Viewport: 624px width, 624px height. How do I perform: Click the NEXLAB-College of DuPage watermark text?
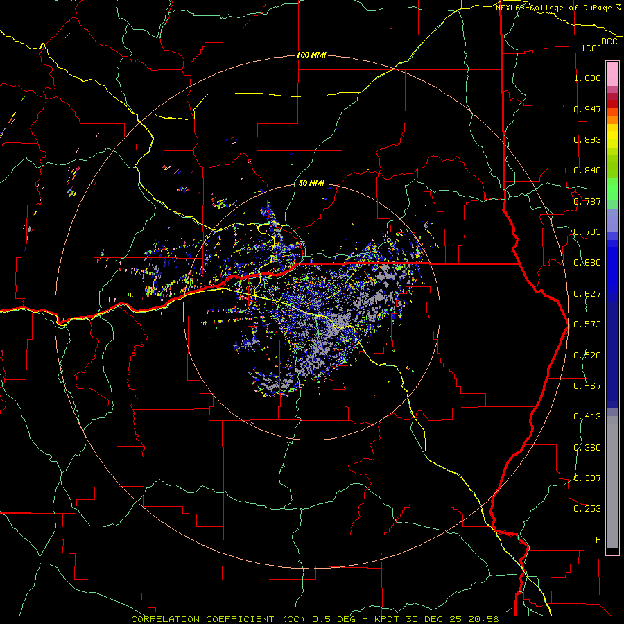[557, 8]
